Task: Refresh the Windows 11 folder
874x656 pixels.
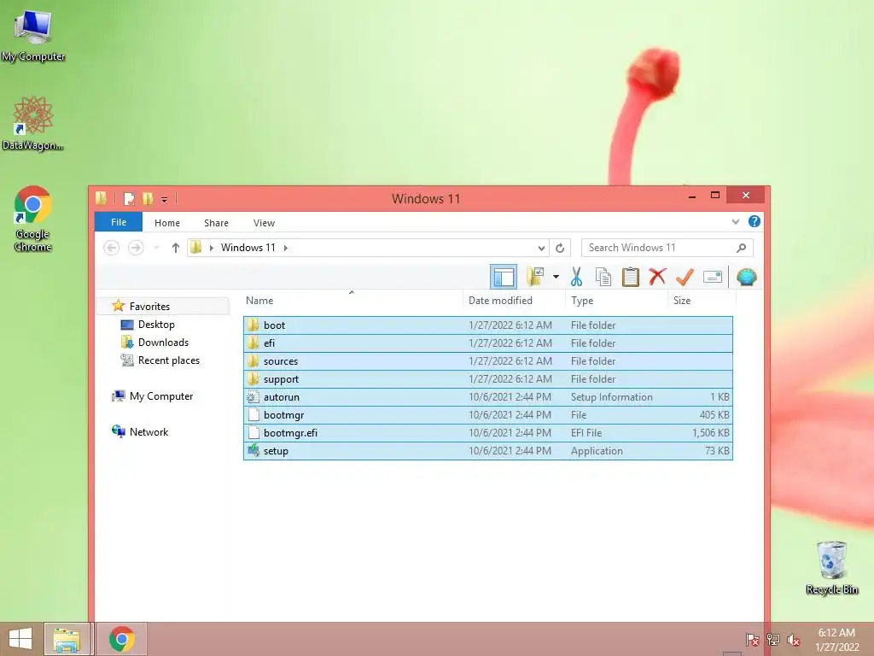Action: click(x=560, y=248)
